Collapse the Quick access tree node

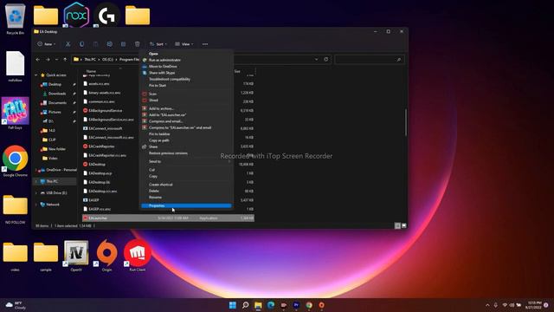tap(36, 75)
